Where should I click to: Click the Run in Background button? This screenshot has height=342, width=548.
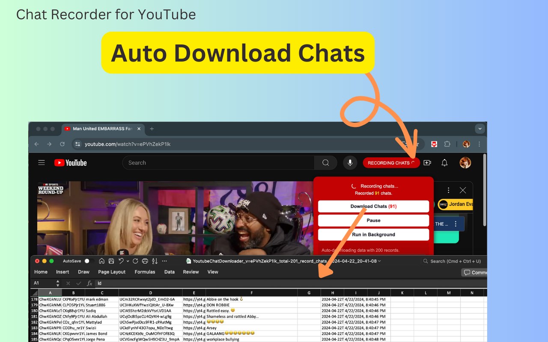click(373, 235)
